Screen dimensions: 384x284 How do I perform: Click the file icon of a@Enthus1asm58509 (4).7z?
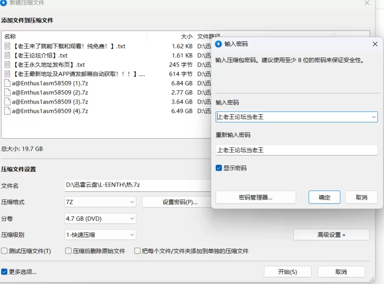click(x=7, y=111)
